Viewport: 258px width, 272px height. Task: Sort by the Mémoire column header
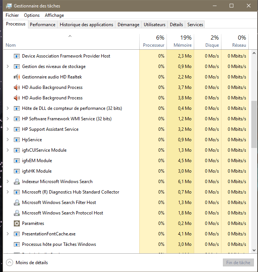[x=180, y=41]
